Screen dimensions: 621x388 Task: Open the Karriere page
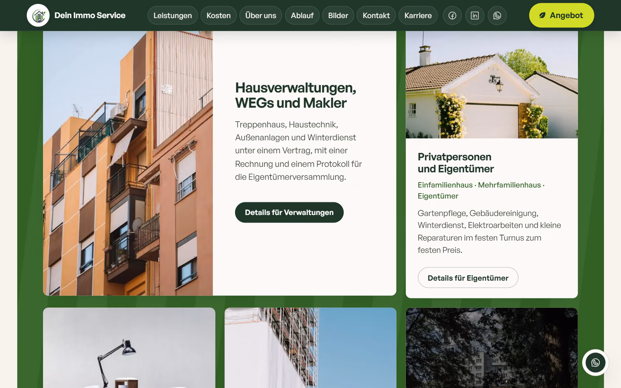tap(418, 16)
